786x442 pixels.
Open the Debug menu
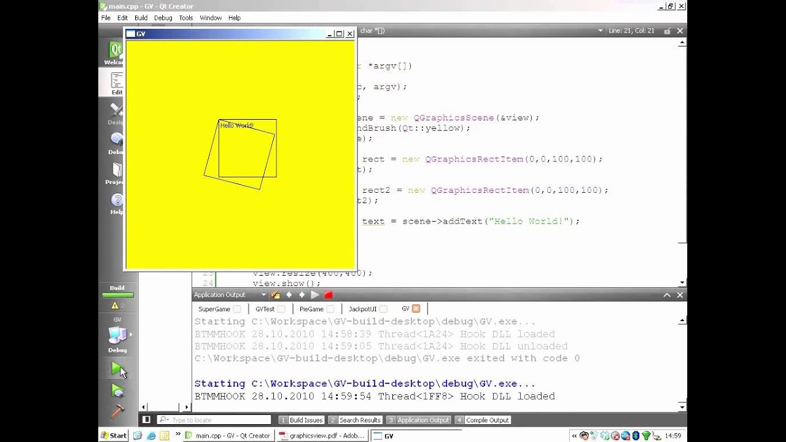tap(163, 18)
